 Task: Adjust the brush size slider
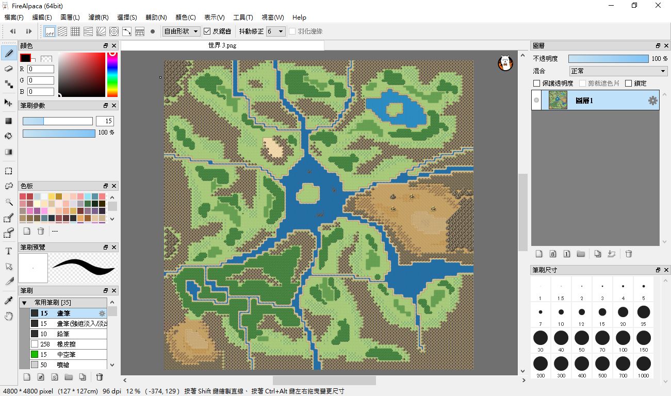tap(58, 121)
